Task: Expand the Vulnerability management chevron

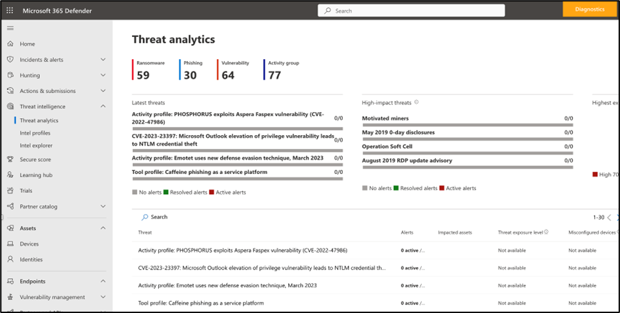Action: click(103, 297)
